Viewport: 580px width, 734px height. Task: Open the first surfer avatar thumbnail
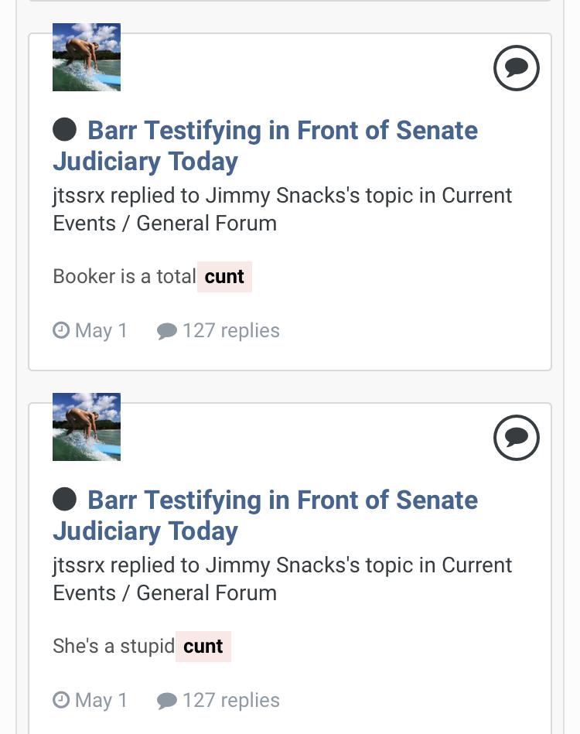[87, 57]
